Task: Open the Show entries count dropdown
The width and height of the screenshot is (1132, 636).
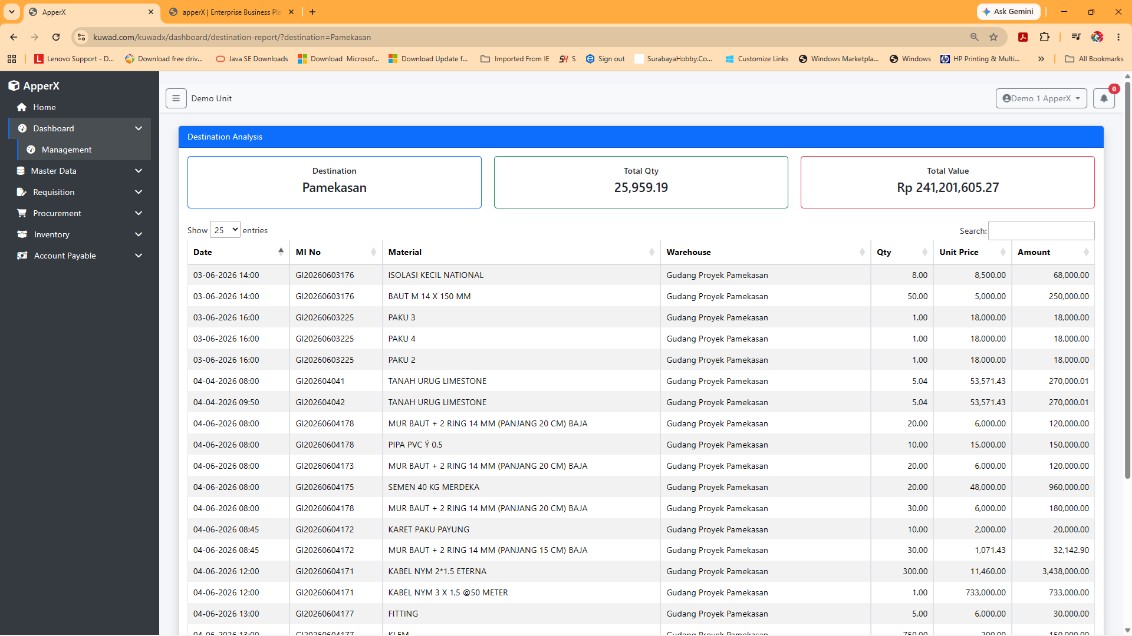Action: [x=225, y=230]
